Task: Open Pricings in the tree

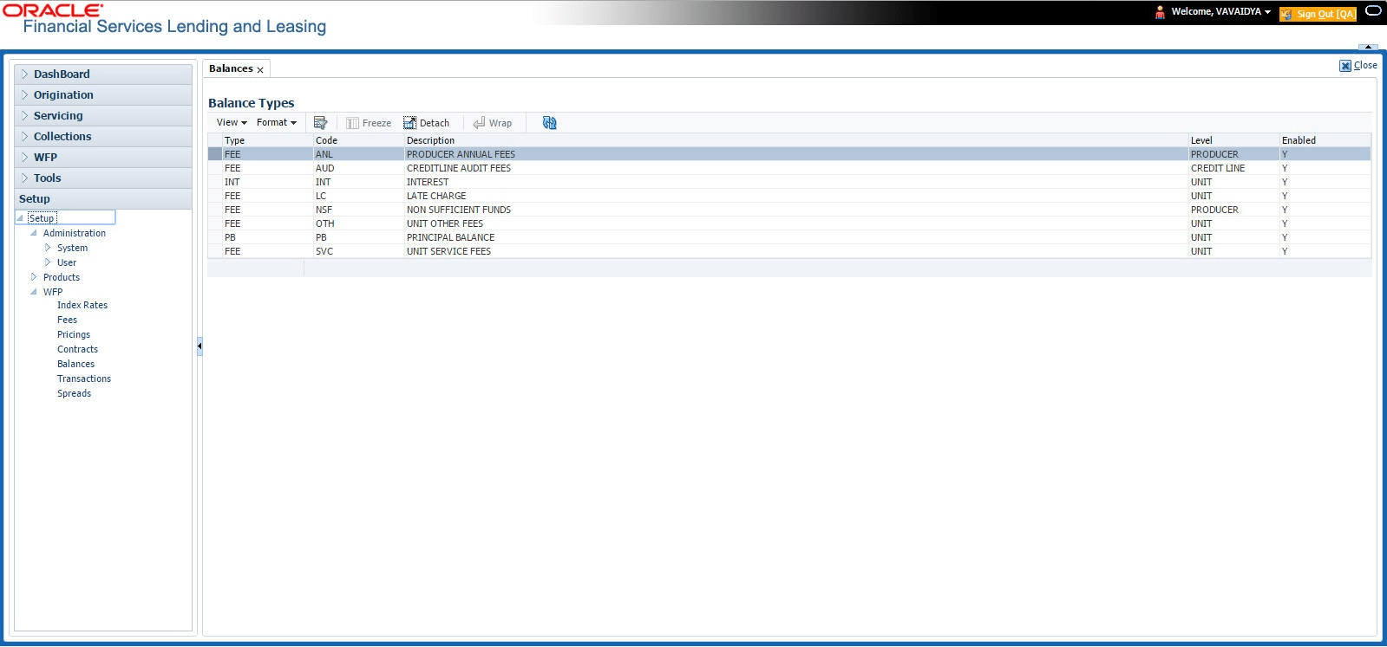Action: click(x=74, y=334)
